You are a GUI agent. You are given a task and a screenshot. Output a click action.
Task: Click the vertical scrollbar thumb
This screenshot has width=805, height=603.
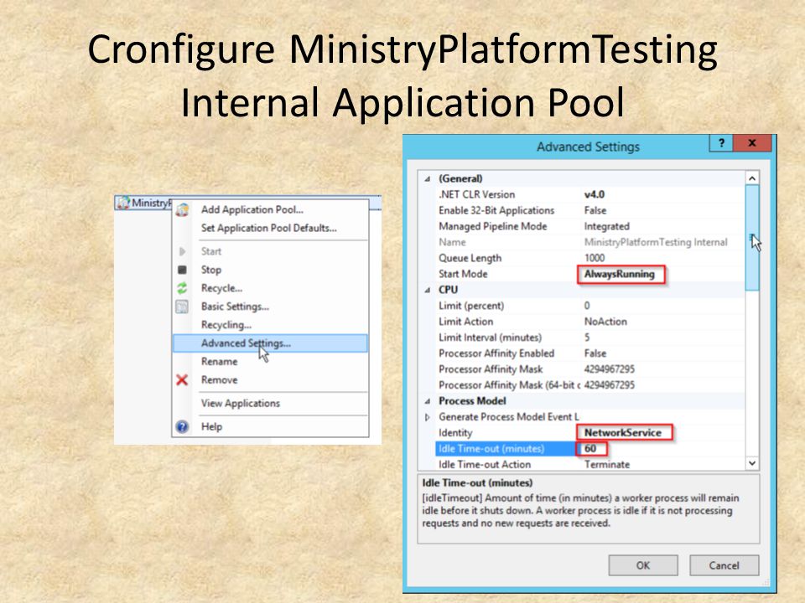[752, 238]
